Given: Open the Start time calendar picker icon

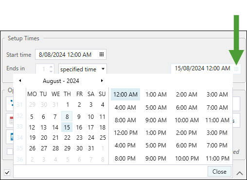Looking at the screenshot, I should tap(102, 54).
